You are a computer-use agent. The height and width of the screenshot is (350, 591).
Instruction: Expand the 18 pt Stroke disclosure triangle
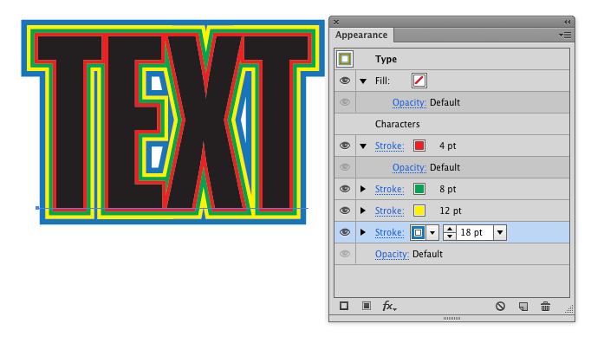[363, 232]
